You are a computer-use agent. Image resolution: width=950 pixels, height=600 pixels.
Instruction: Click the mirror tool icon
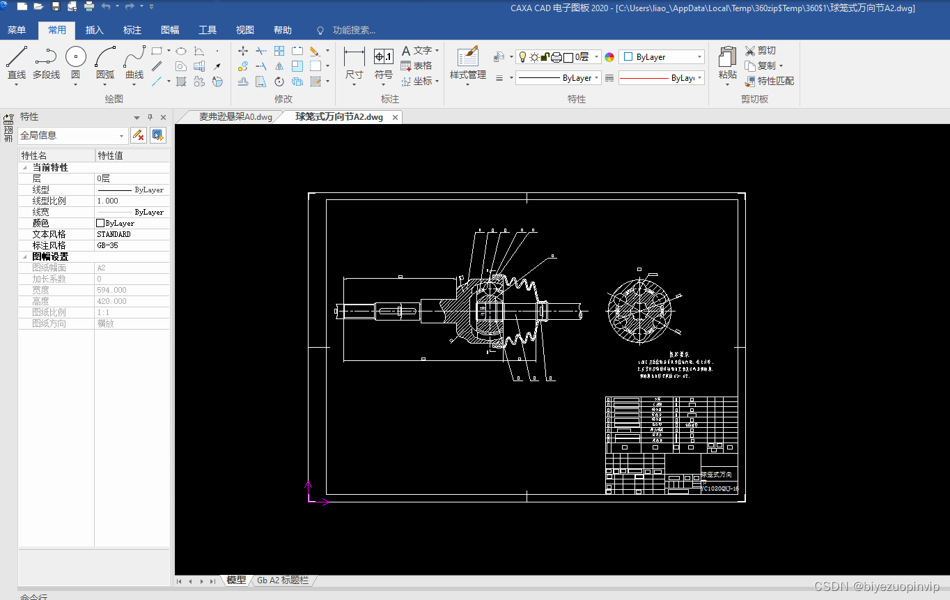tap(279, 66)
